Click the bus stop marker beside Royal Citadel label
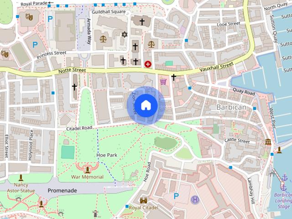This screenshot has height=219, width=292. click(127, 206)
